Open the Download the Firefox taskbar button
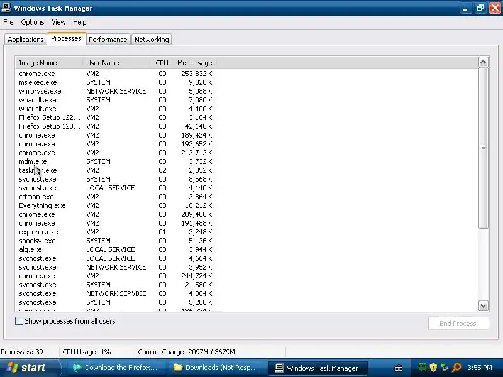The height and width of the screenshot is (377, 503). (116, 368)
